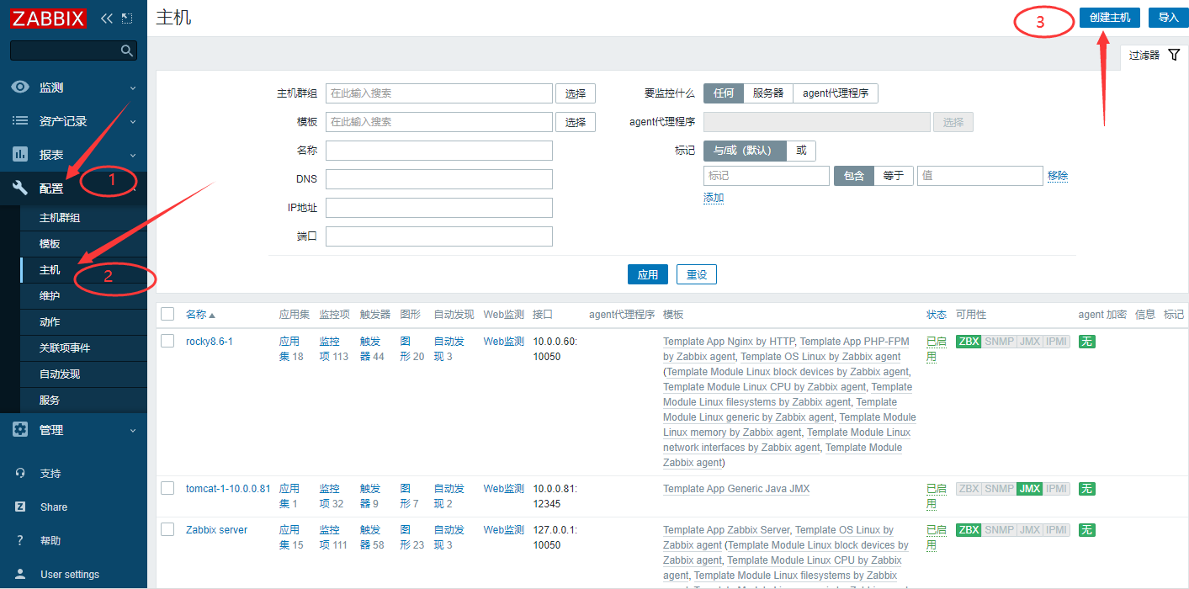Open 模板 submenu item
Screen dimensions: 1189x589
83,244
